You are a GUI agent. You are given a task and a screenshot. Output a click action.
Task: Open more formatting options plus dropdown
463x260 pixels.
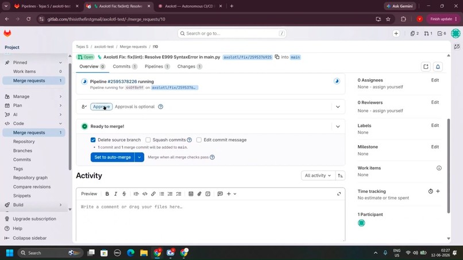click(231, 194)
